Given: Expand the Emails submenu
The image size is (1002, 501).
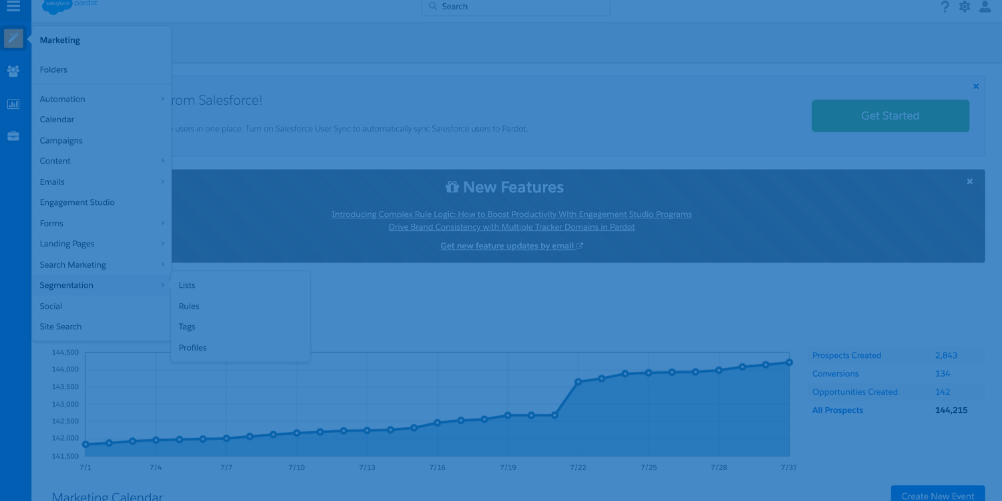Looking at the screenshot, I should click(x=52, y=182).
